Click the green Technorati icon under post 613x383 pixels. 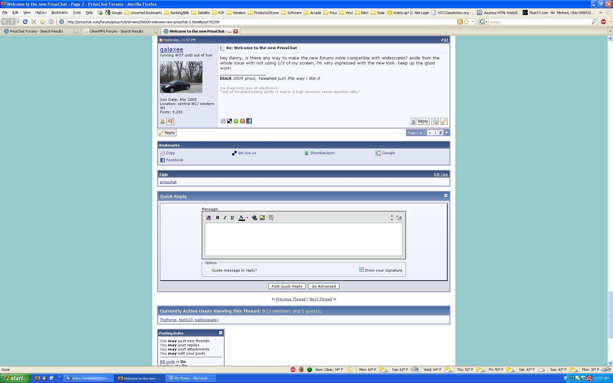tap(236, 121)
